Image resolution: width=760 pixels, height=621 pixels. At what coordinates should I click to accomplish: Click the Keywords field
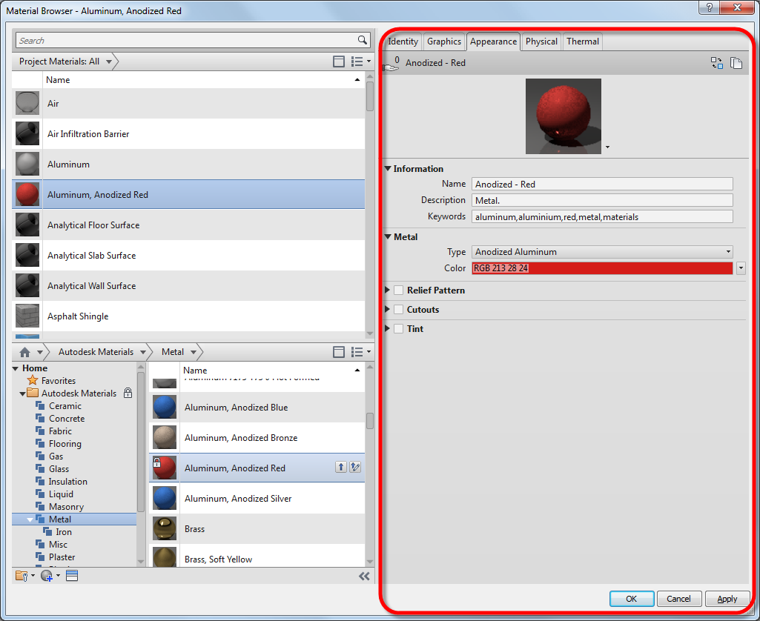coord(602,216)
